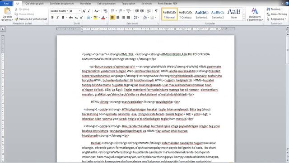The width and height of the screenshot is (289, 163).
Task: Open the underline style dropdown arrow
Action: [x=66, y=17]
